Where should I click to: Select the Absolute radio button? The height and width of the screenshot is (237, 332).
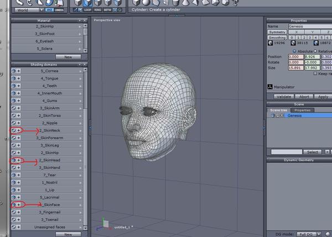point(294,51)
